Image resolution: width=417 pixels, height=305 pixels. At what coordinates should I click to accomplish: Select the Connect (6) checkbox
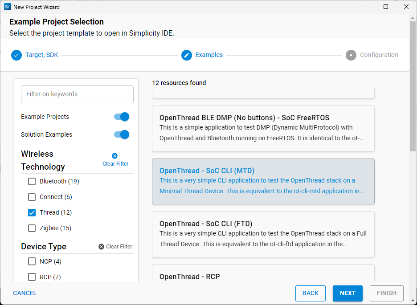(x=32, y=197)
